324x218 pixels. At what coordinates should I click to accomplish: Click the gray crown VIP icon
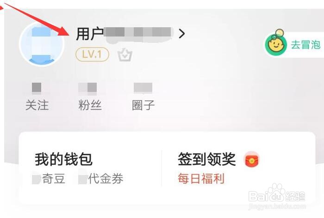tap(125, 55)
